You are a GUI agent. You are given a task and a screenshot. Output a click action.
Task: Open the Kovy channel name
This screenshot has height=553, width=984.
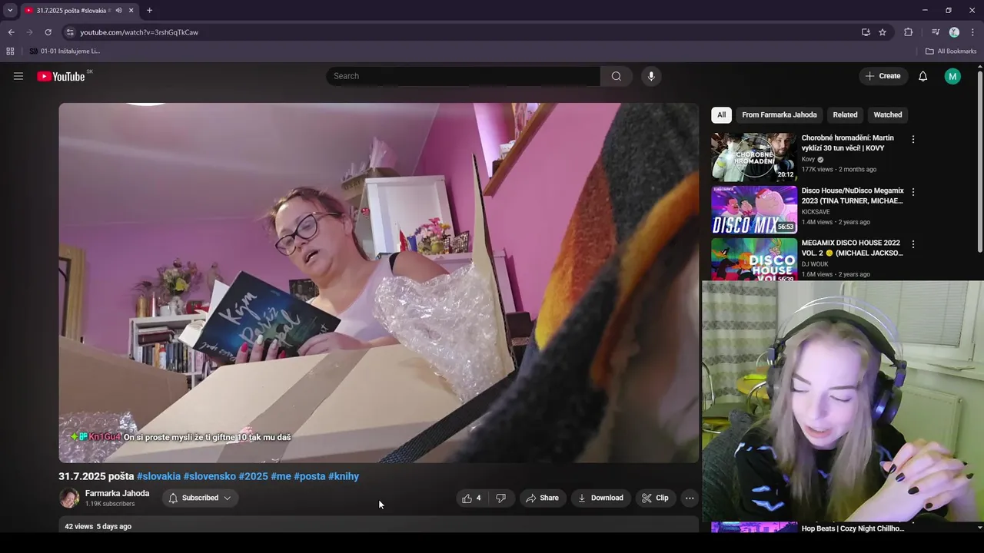click(808, 160)
